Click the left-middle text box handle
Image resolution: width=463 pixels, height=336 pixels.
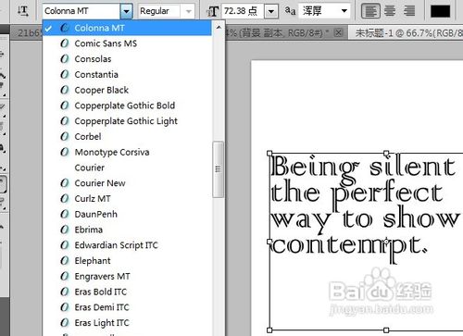pos(269,242)
